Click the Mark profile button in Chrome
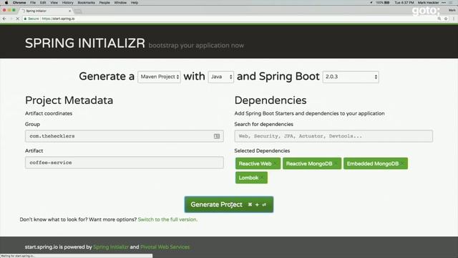The height and width of the screenshot is (258, 458). tap(452, 10)
